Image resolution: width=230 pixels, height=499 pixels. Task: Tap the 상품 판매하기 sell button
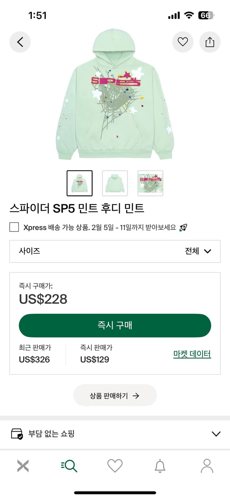(x=115, y=395)
